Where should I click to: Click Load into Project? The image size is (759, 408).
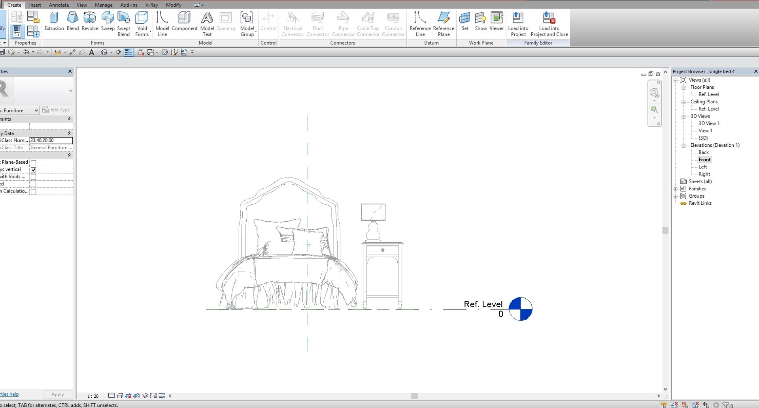[x=518, y=24]
